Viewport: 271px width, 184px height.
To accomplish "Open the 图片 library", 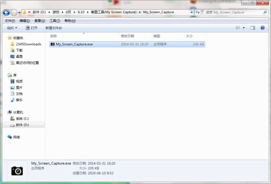I will [x=17, y=88].
